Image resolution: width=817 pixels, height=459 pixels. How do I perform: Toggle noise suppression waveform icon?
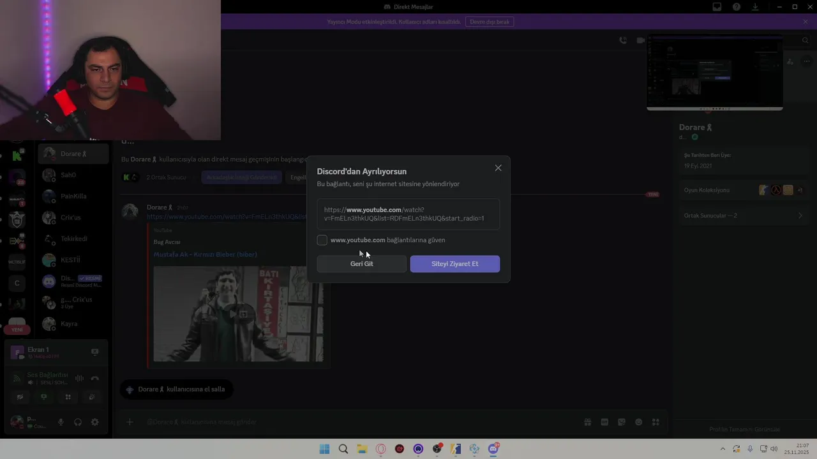tap(79, 378)
